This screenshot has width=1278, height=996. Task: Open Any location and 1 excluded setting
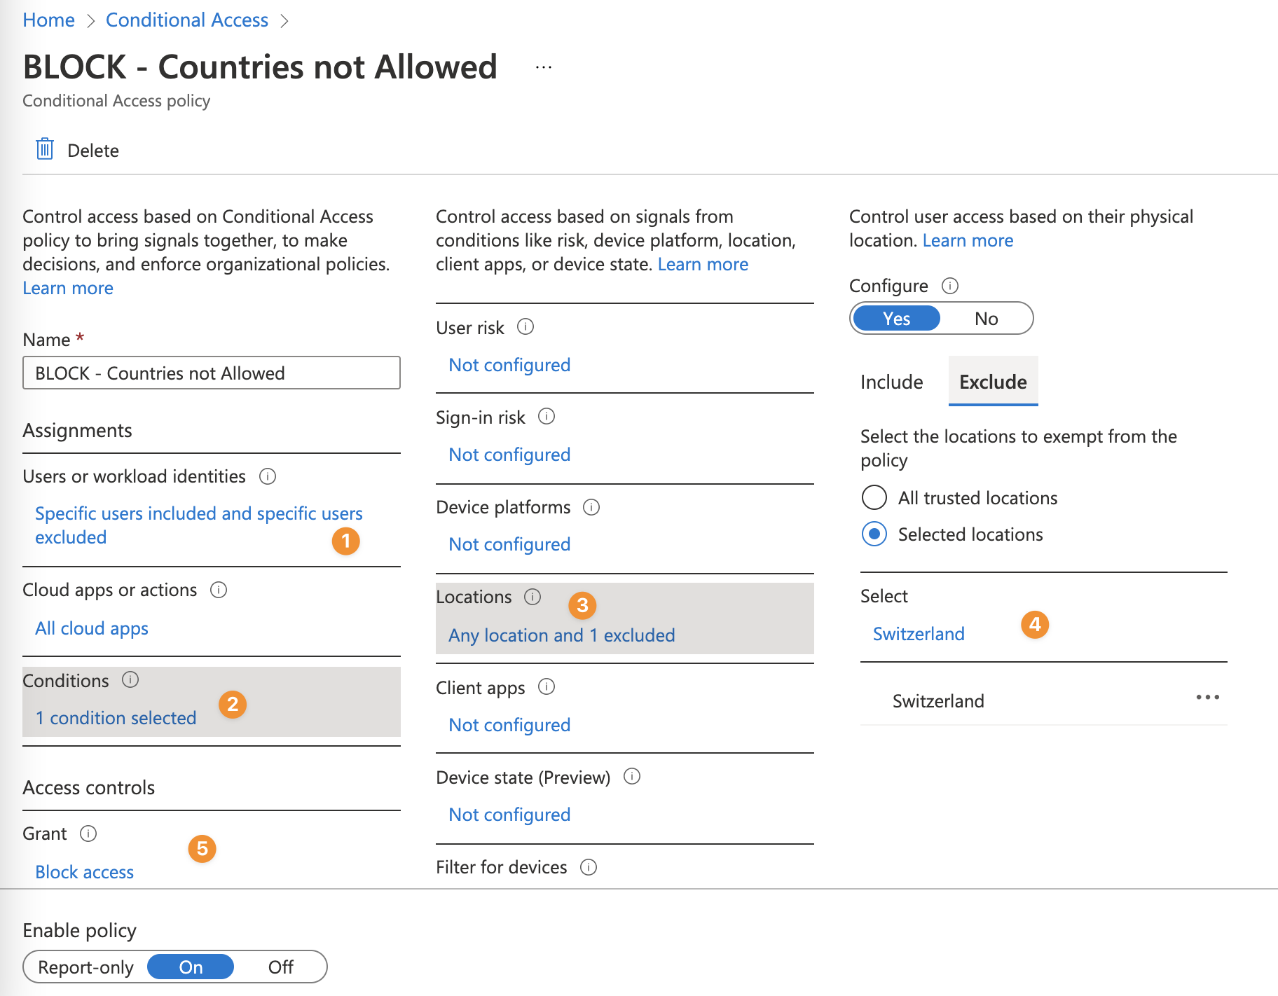562,635
